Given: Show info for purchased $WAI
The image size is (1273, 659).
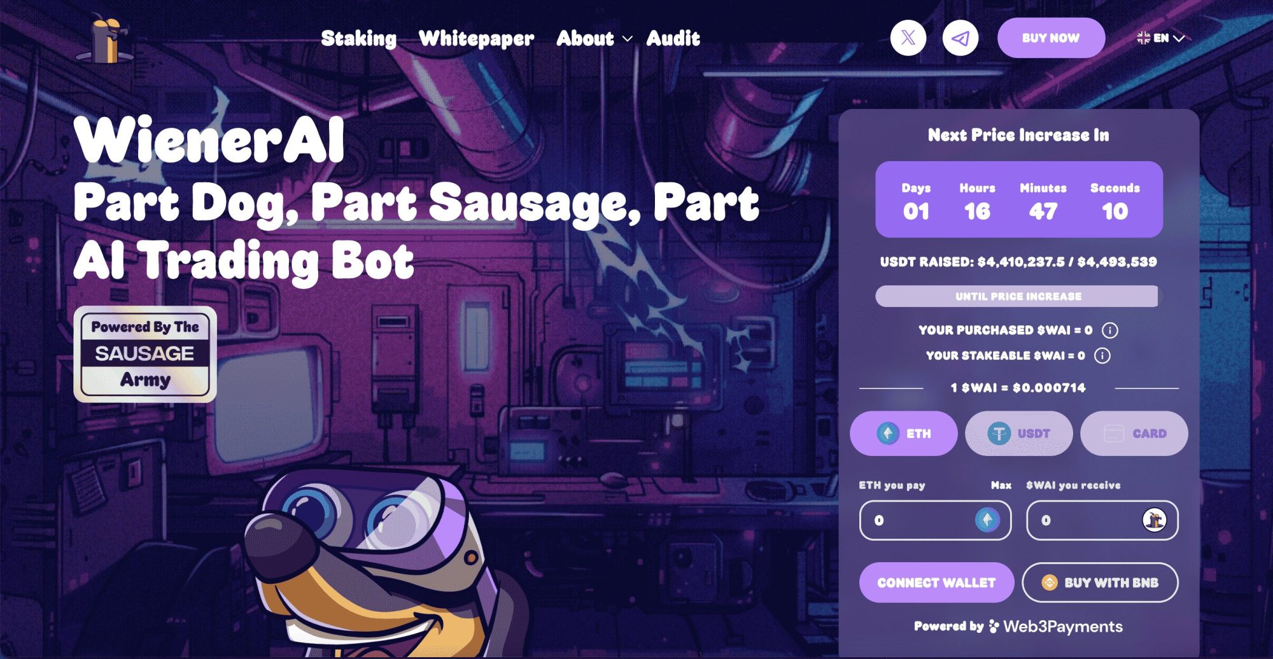Looking at the screenshot, I should click(x=1109, y=330).
